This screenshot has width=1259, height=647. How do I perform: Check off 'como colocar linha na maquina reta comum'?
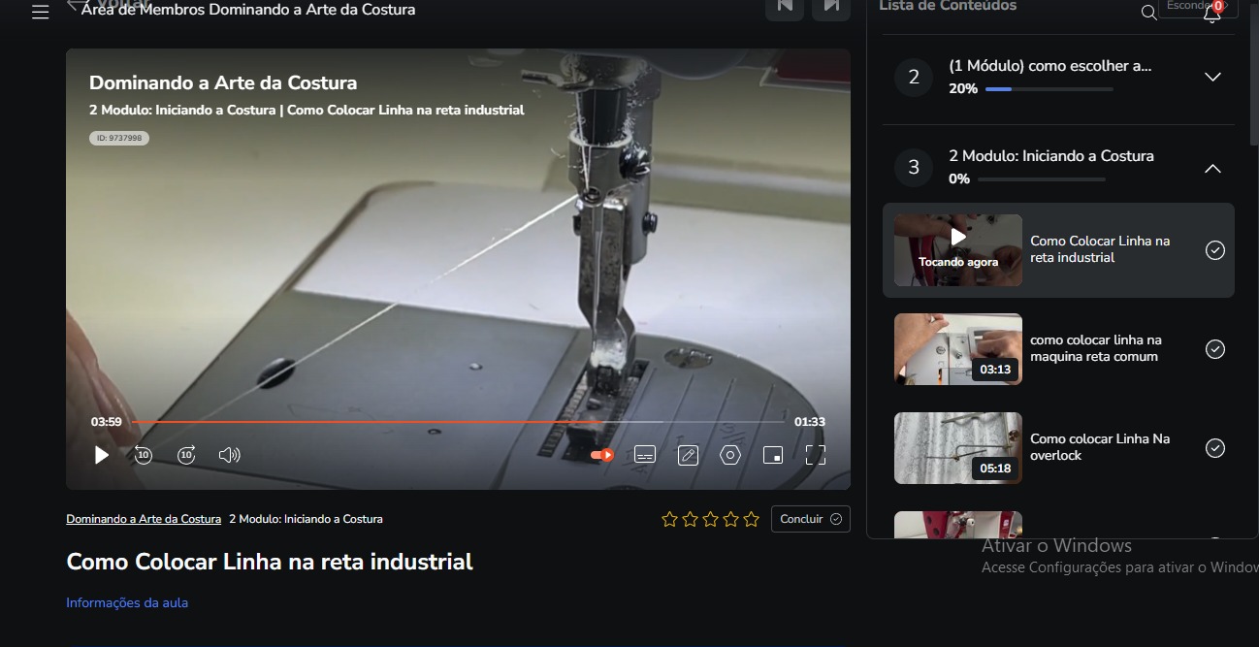[1214, 349]
